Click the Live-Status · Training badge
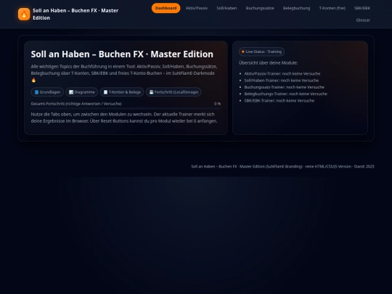This screenshot has height=294, width=392. 261,52
